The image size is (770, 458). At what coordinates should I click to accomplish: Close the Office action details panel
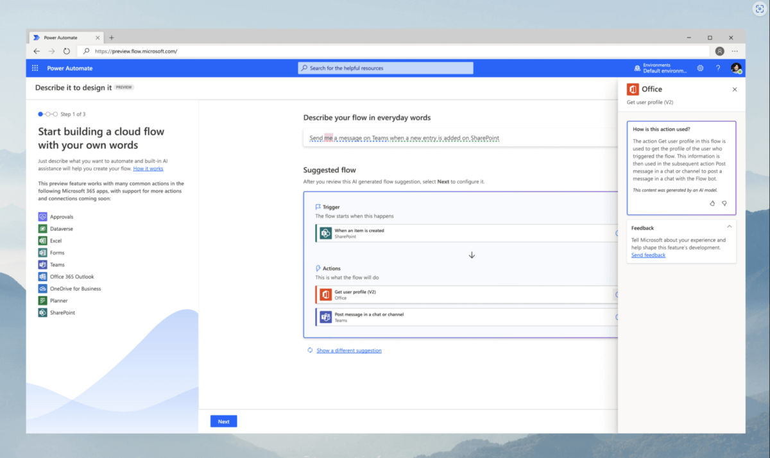coord(735,89)
